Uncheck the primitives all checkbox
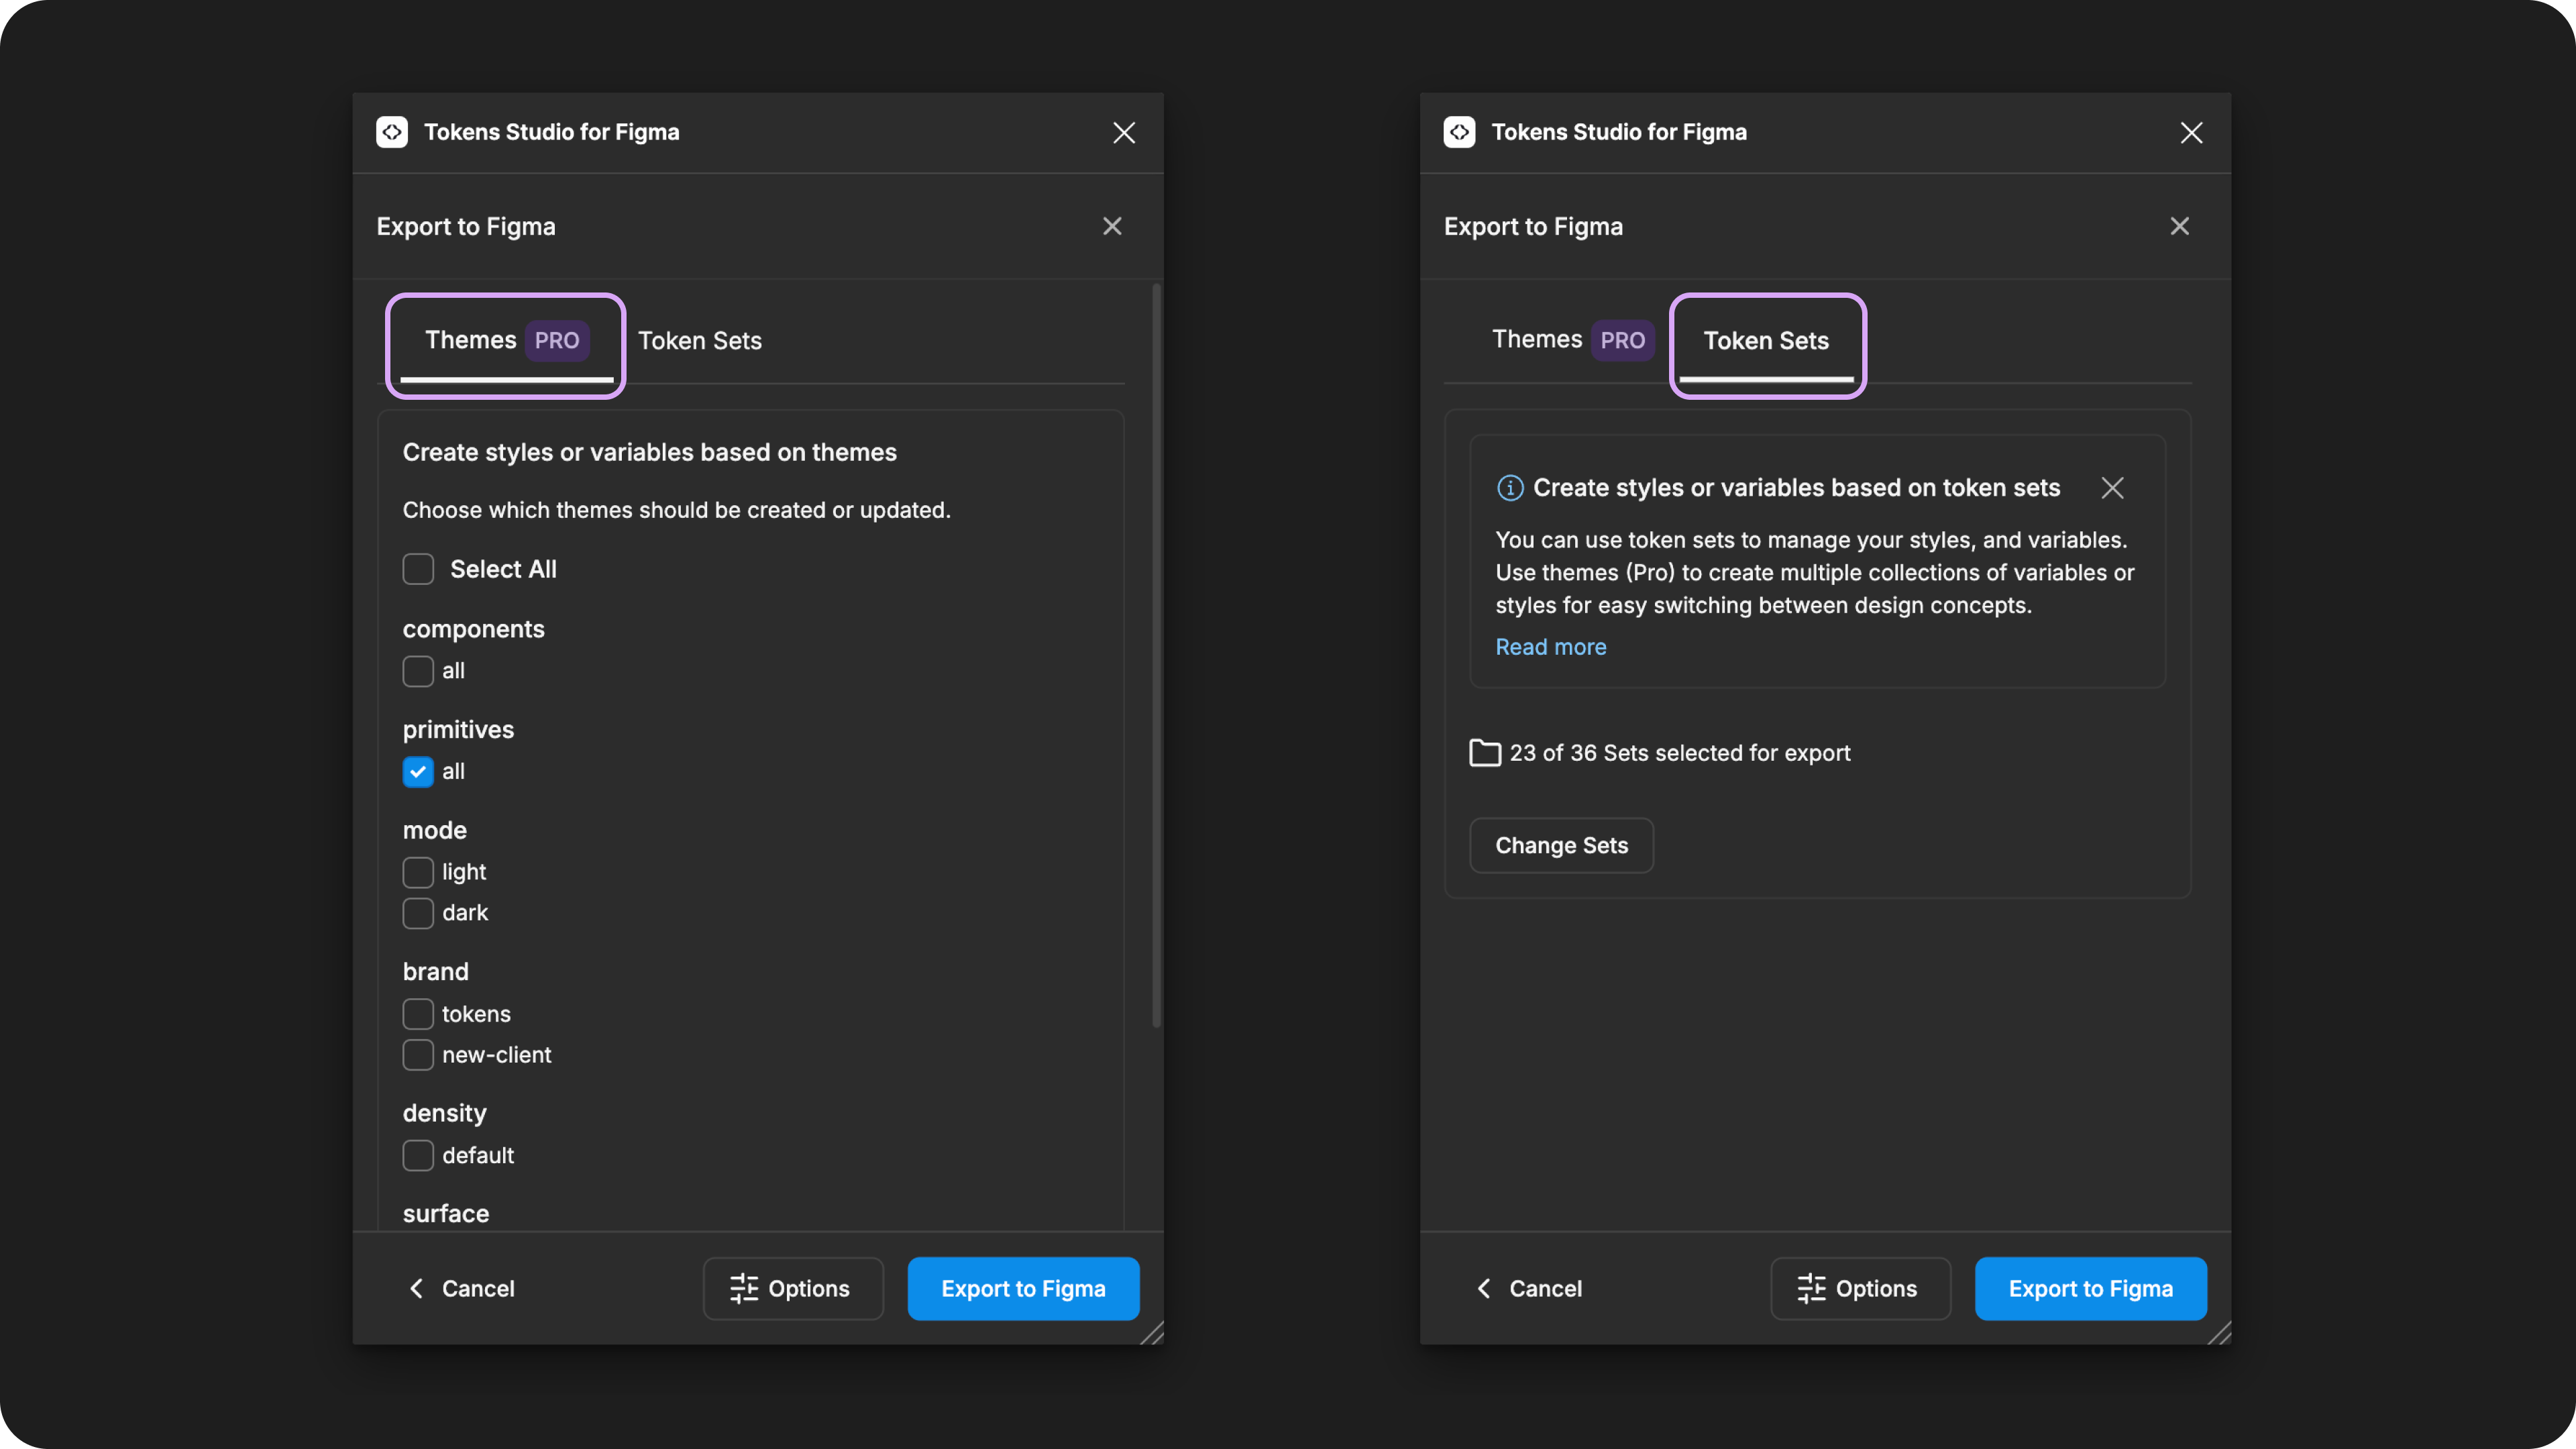The image size is (2576, 1449). (x=418, y=772)
